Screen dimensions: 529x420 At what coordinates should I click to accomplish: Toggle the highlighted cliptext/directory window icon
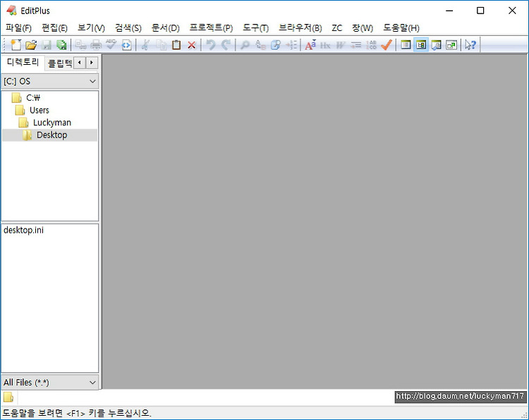click(420, 45)
